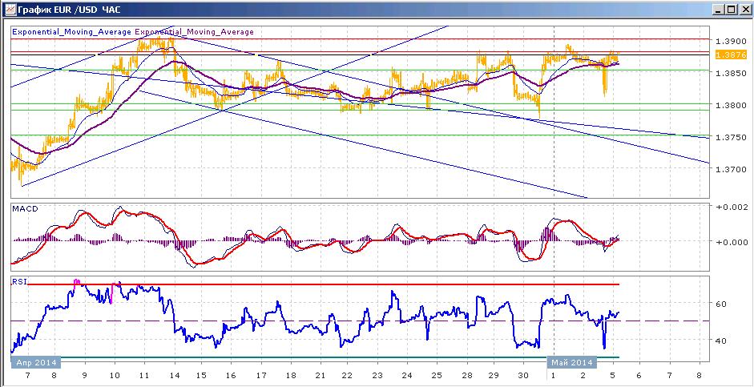Click date 18 on the time axis
The height and width of the screenshot is (387, 754).
coord(290,374)
